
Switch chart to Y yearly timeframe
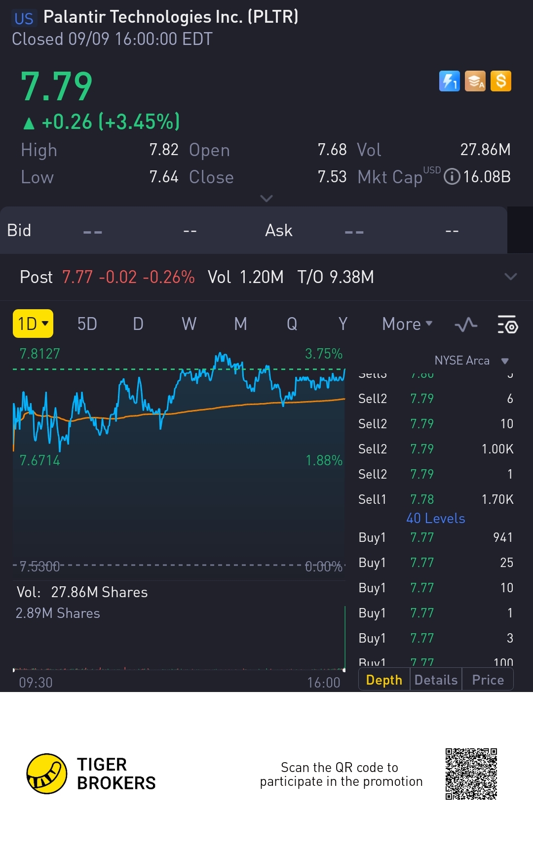[x=343, y=324]
